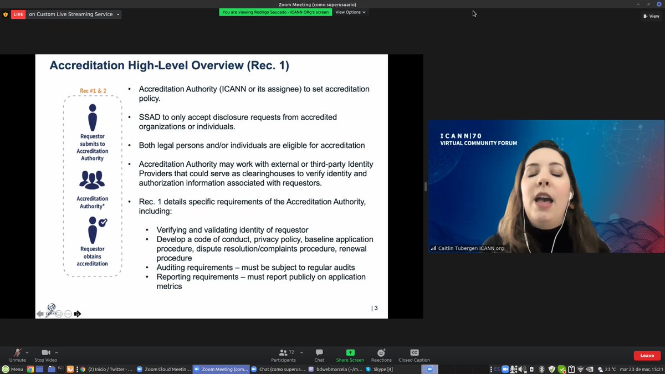Open the View Options dropdown
665x374 pixels.
350,12
